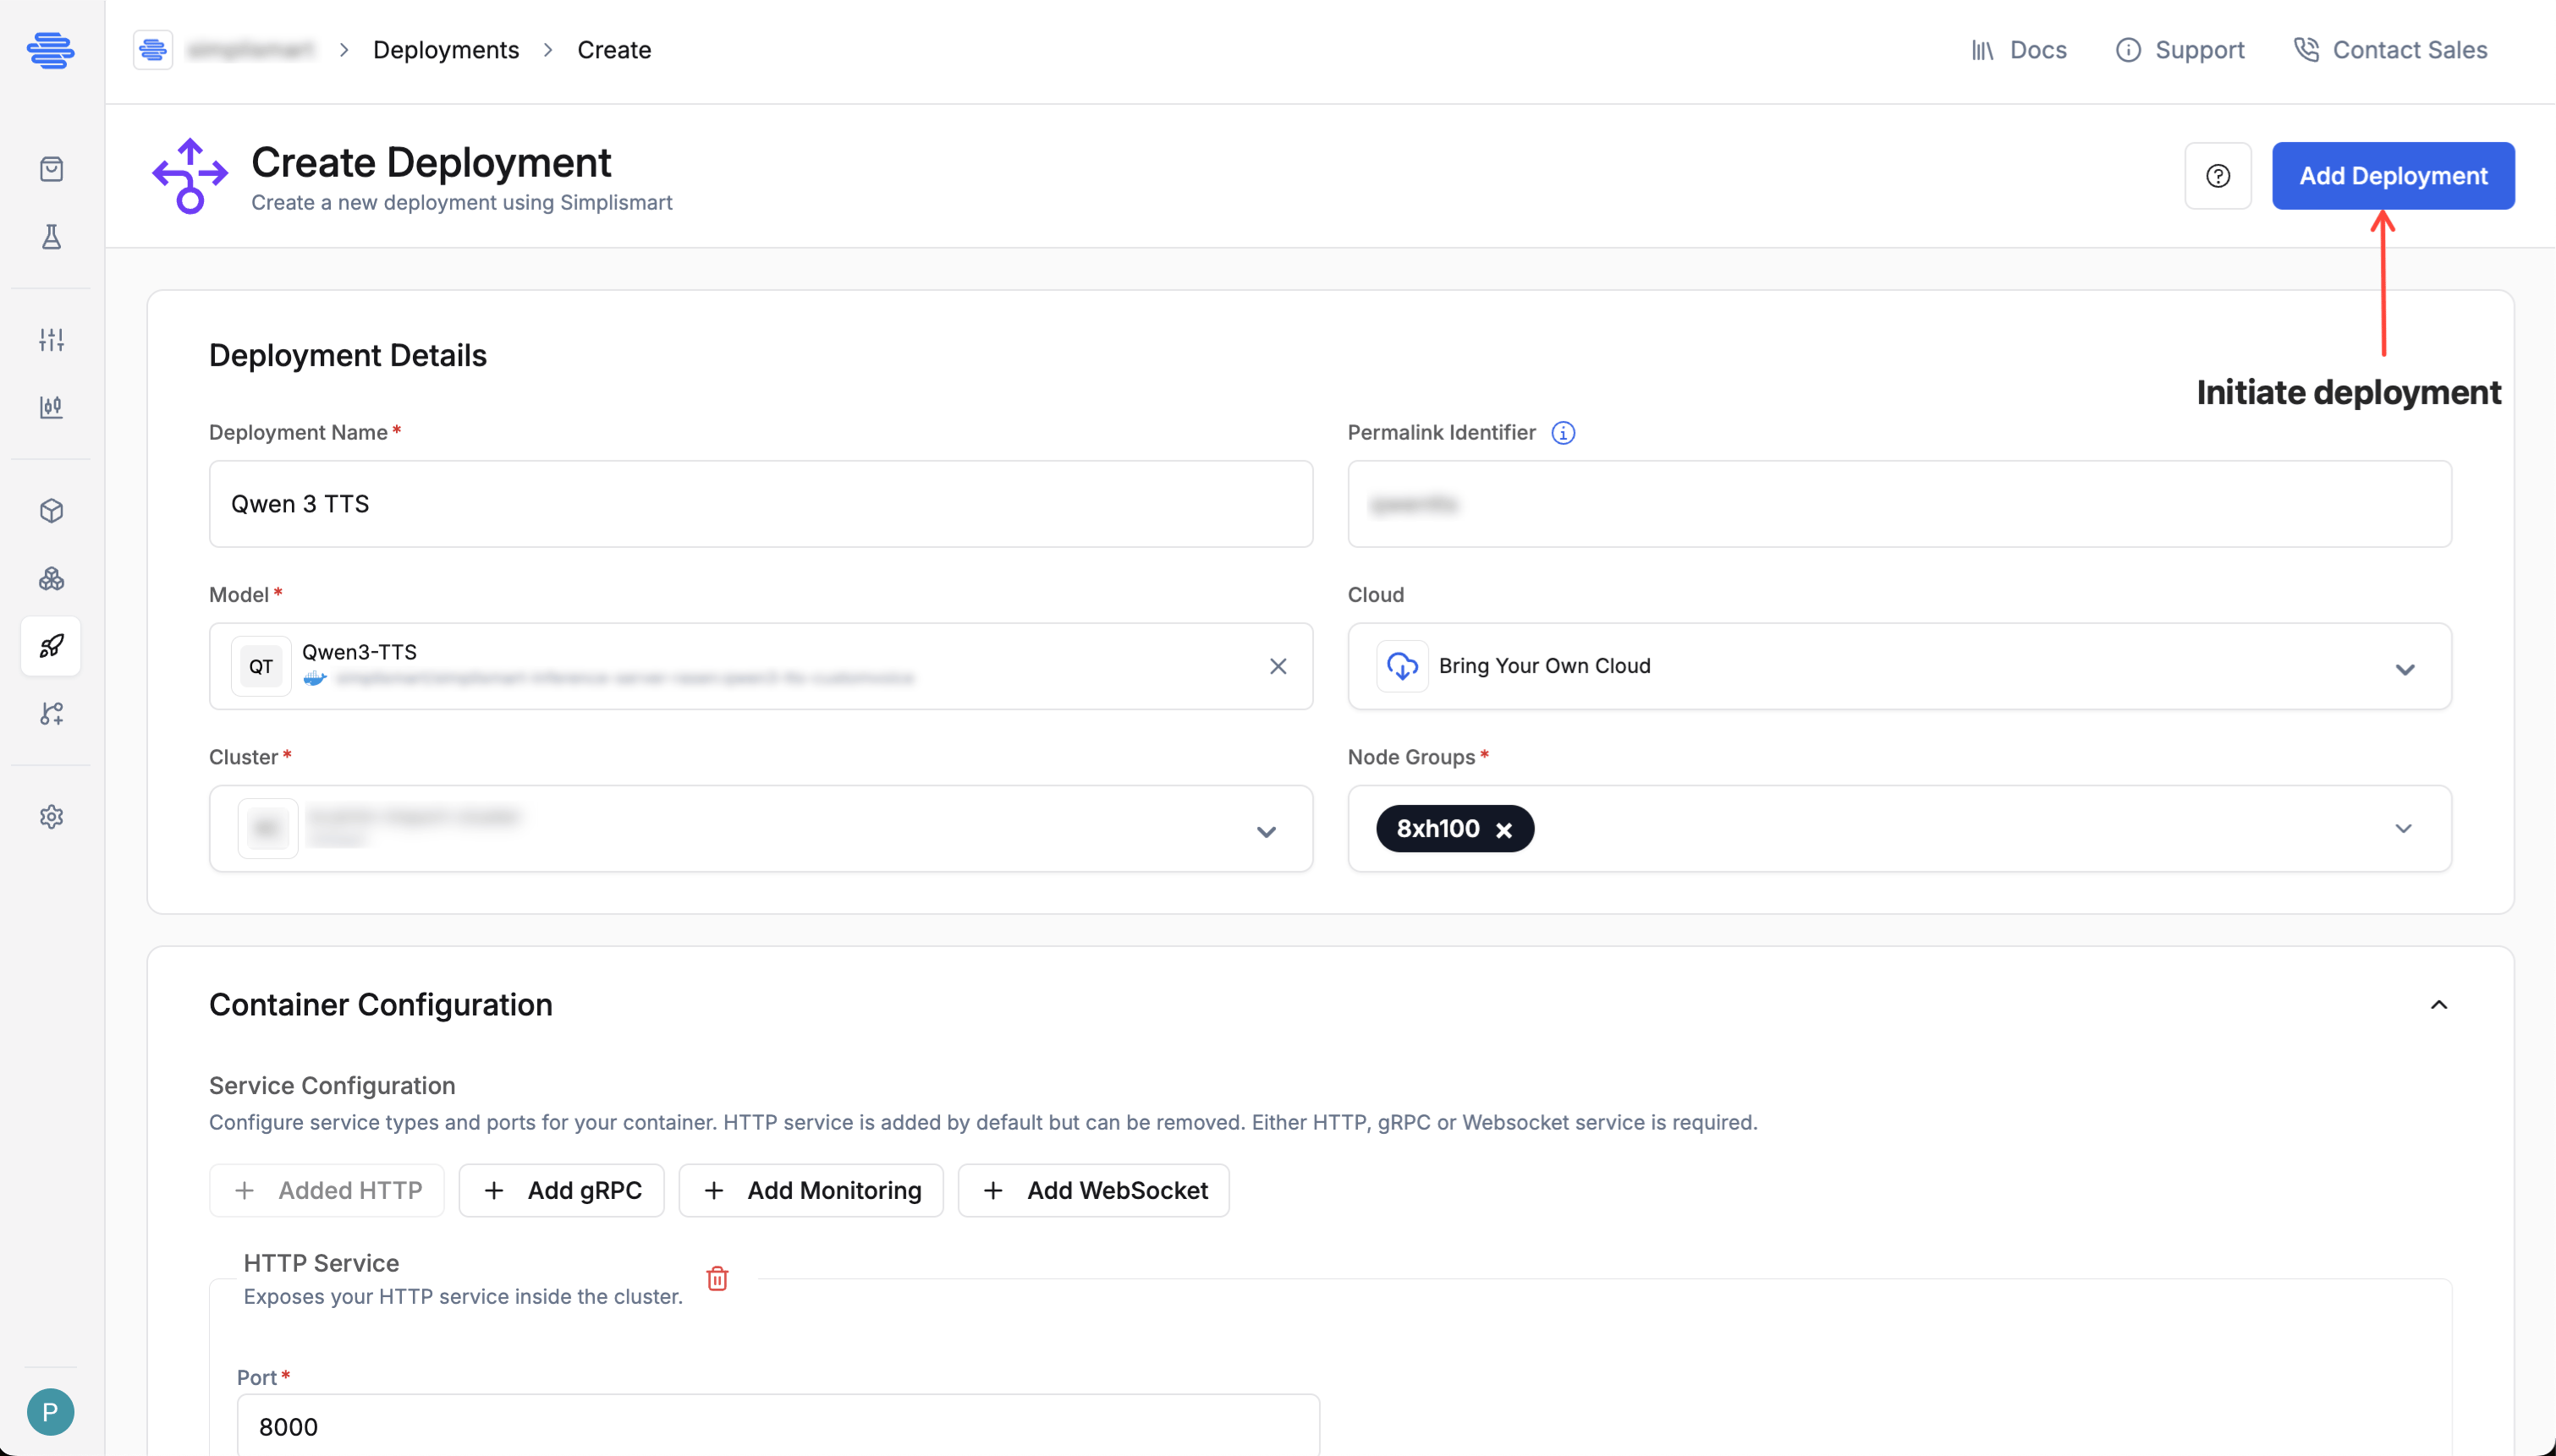Click the QT model badge
The width and height of the screenshot is (2556, 1456).
point(261,666)
